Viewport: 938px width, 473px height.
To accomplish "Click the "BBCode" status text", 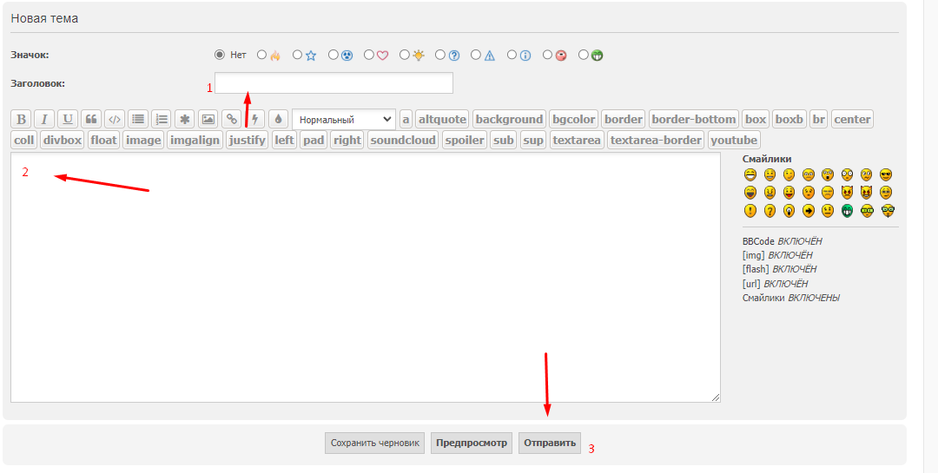I will (x=758, y=241).
